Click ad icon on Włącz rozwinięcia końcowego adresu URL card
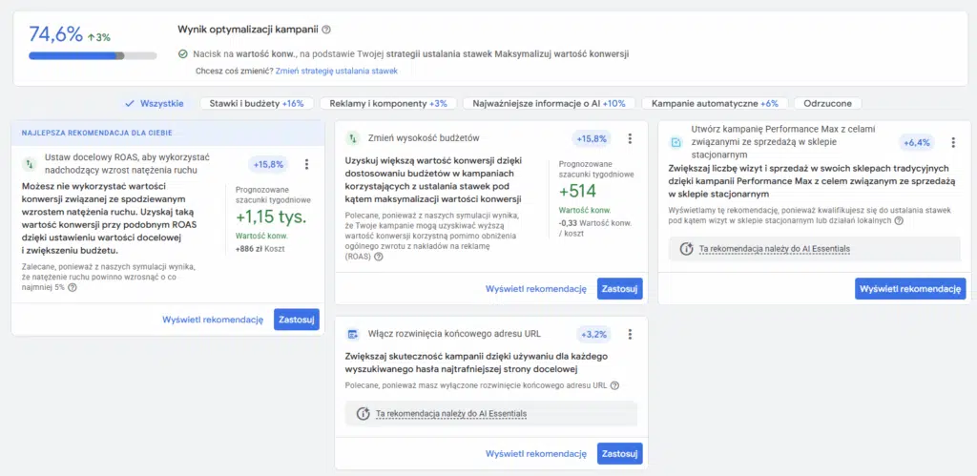The width and height of the screenshot is (977, 476). (353, 335)
